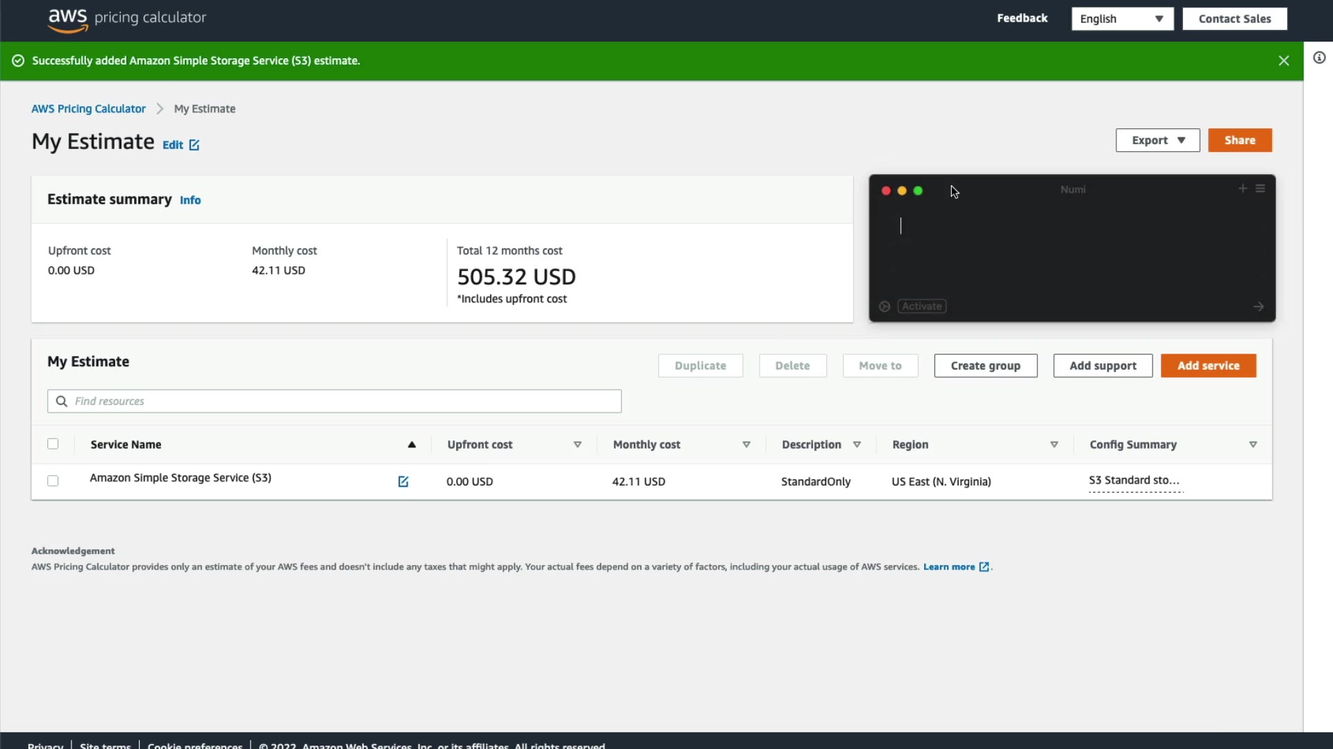The image size is (1333, 749).
Task: Open the Feedback header item
Action: click(1022, 18)
